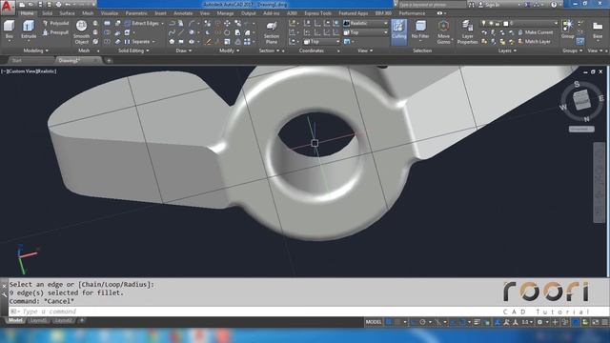610x343 pixels.
Task: Click the Move Gizmo tool
Action: pos(443,31)
